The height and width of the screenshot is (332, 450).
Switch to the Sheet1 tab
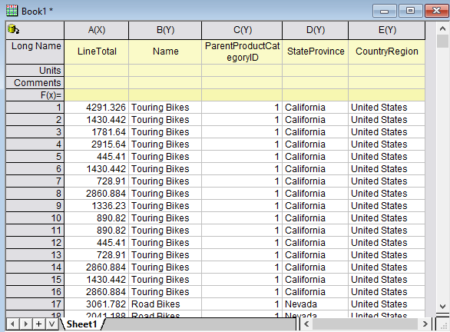(x=82, y=324)
